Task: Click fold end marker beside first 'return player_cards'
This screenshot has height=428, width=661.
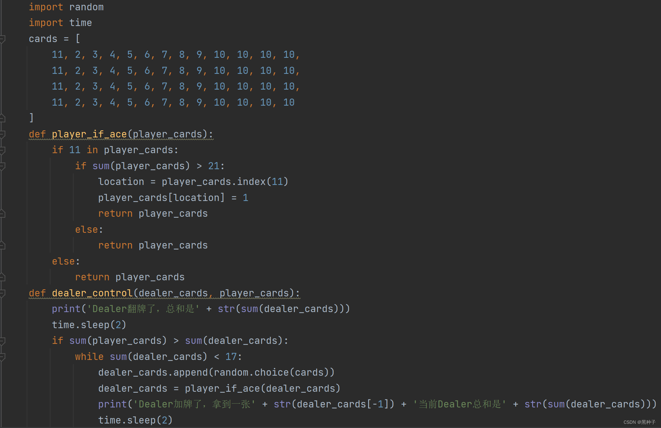Action: [x=3, y=214]
